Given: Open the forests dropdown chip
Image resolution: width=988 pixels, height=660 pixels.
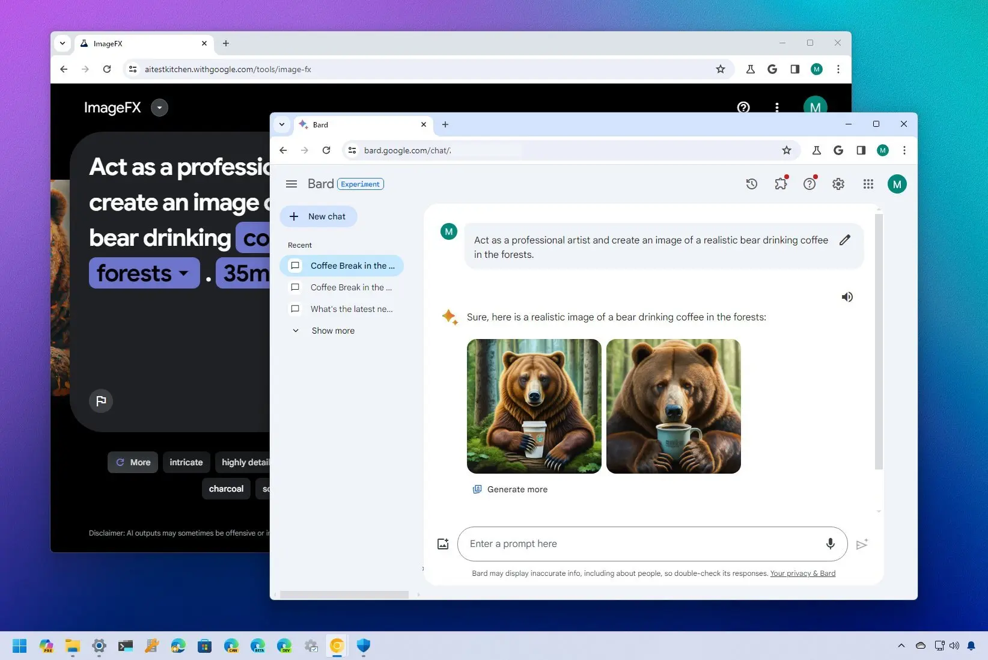Looking at the screenshot, I should pos(144,273).
